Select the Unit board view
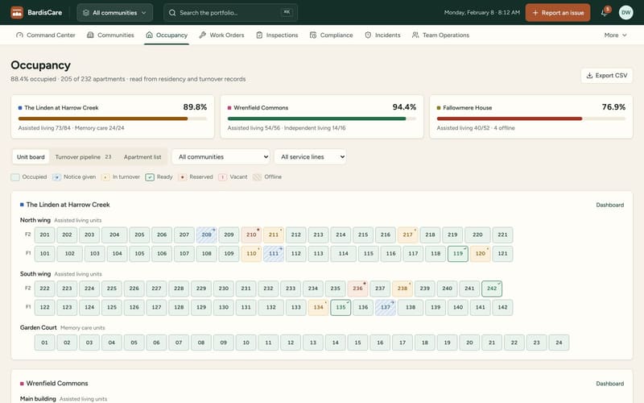644x403 pixels. pyautogui.click(x=31, y=156)
